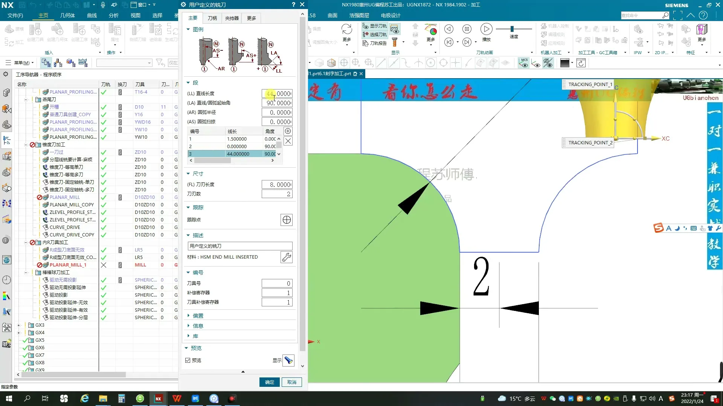Viewport: 723px width, 406px height.
Task: Click the pause animation icon
Action: point(467,29)
